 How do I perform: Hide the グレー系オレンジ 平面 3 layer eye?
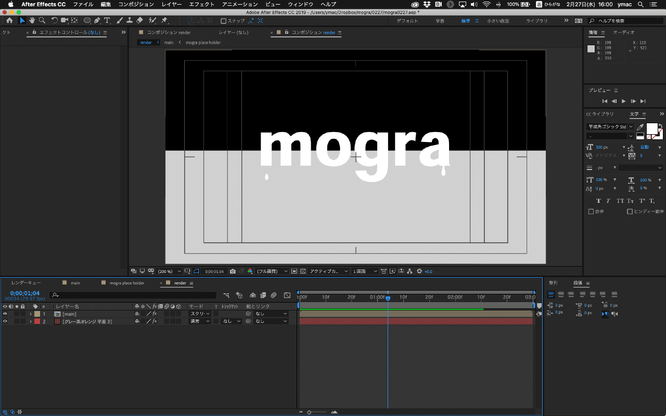(5, 321)
